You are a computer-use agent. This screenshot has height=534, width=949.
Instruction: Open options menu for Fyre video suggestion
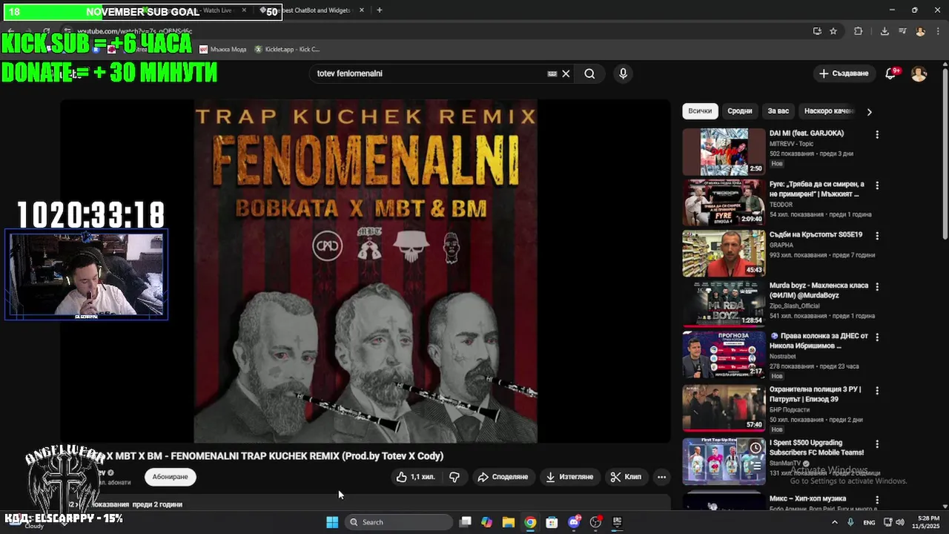877,185
